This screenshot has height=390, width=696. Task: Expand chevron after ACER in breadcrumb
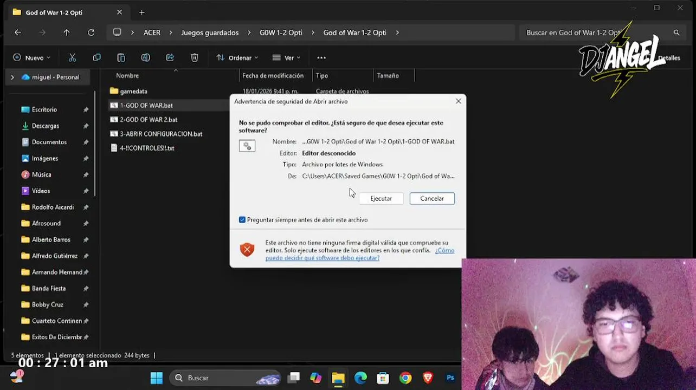tap(170, 32)
